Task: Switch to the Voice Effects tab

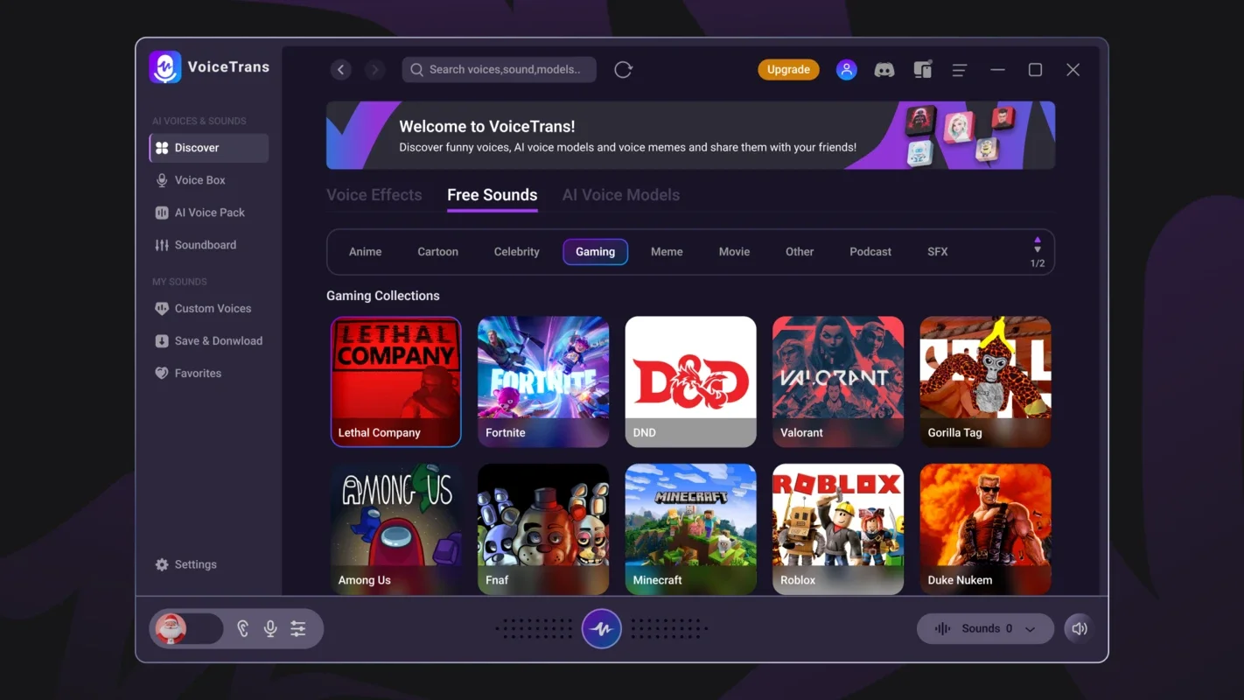Action: (374, 195)
